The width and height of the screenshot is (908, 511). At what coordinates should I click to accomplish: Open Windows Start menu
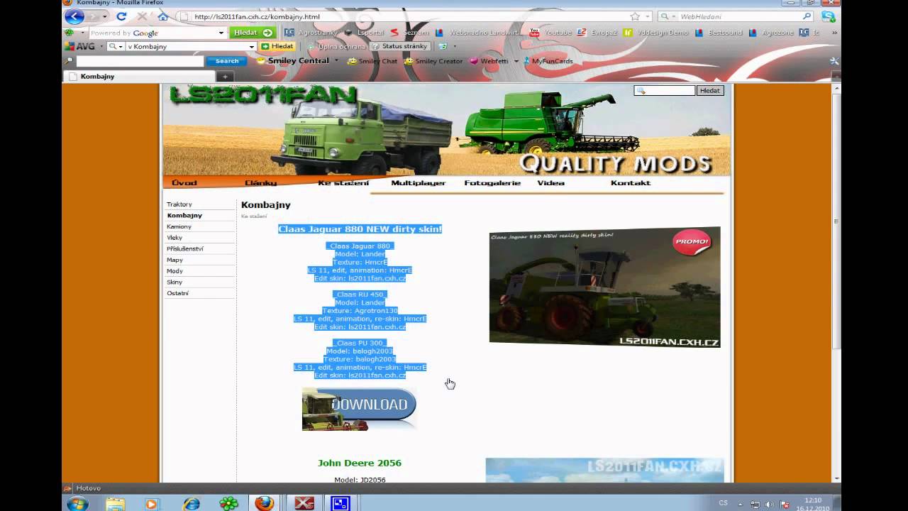[x=77, y=503]
